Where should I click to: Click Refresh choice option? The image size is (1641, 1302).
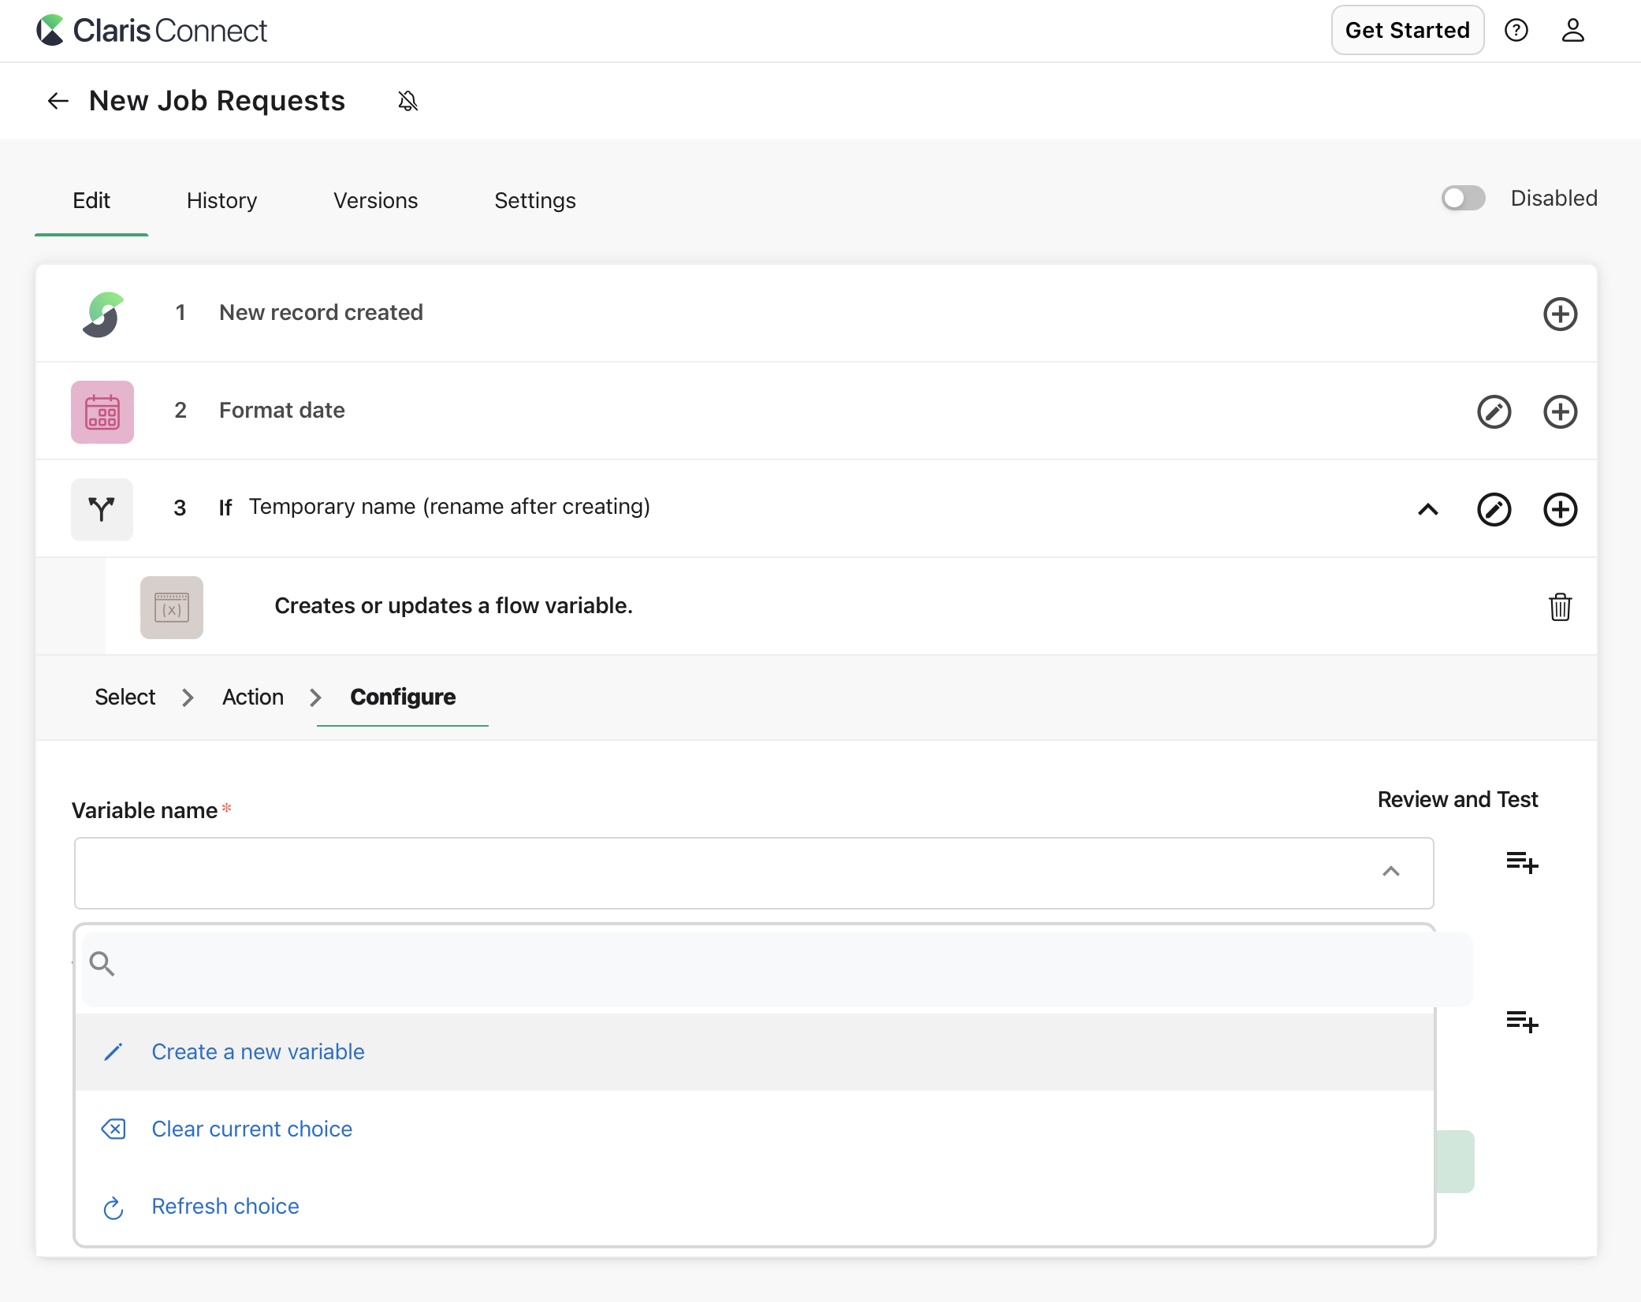[225, 1206]
